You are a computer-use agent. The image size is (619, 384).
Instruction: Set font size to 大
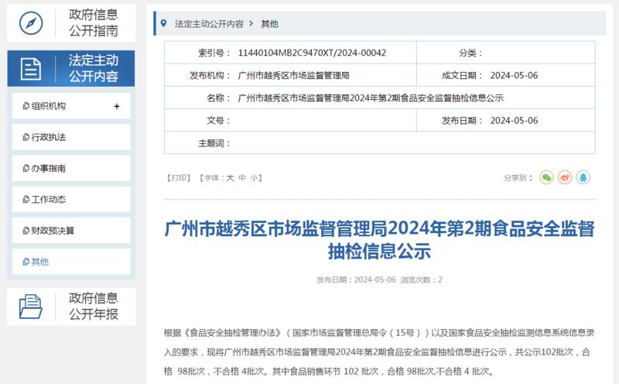[x=230, y=178]
